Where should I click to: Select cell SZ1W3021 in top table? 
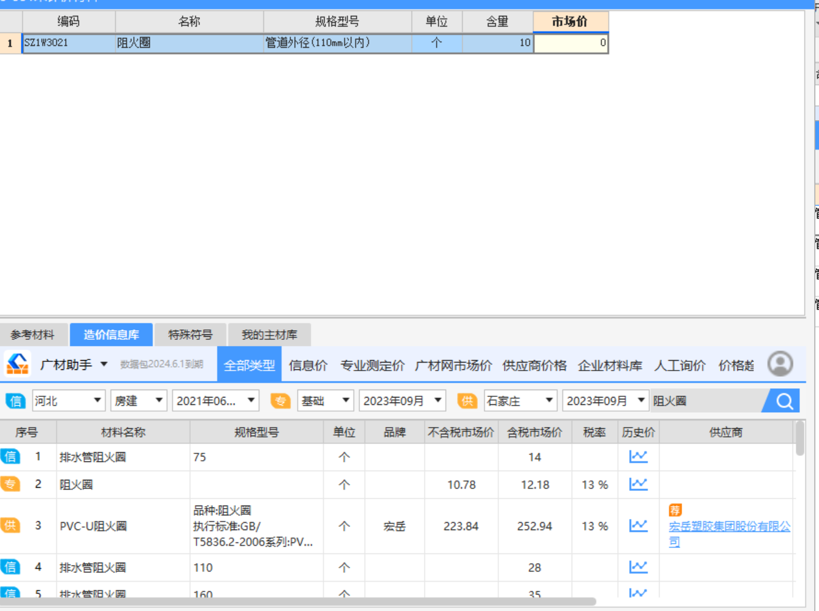[69, 43]
